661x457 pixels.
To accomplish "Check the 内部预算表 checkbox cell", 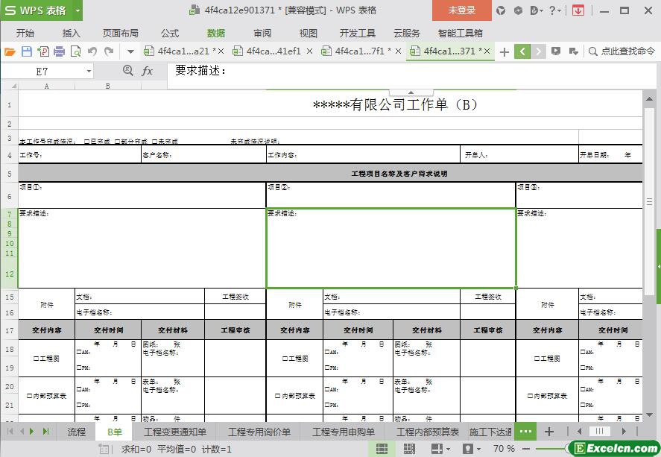I will [46, 396].
